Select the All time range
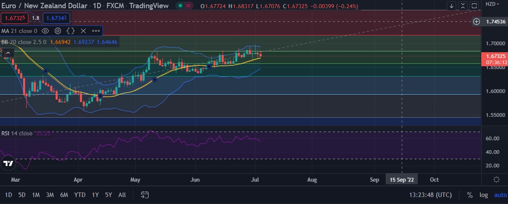The height and width of the screenshot is (204, 508). click(x=122, y=195)
